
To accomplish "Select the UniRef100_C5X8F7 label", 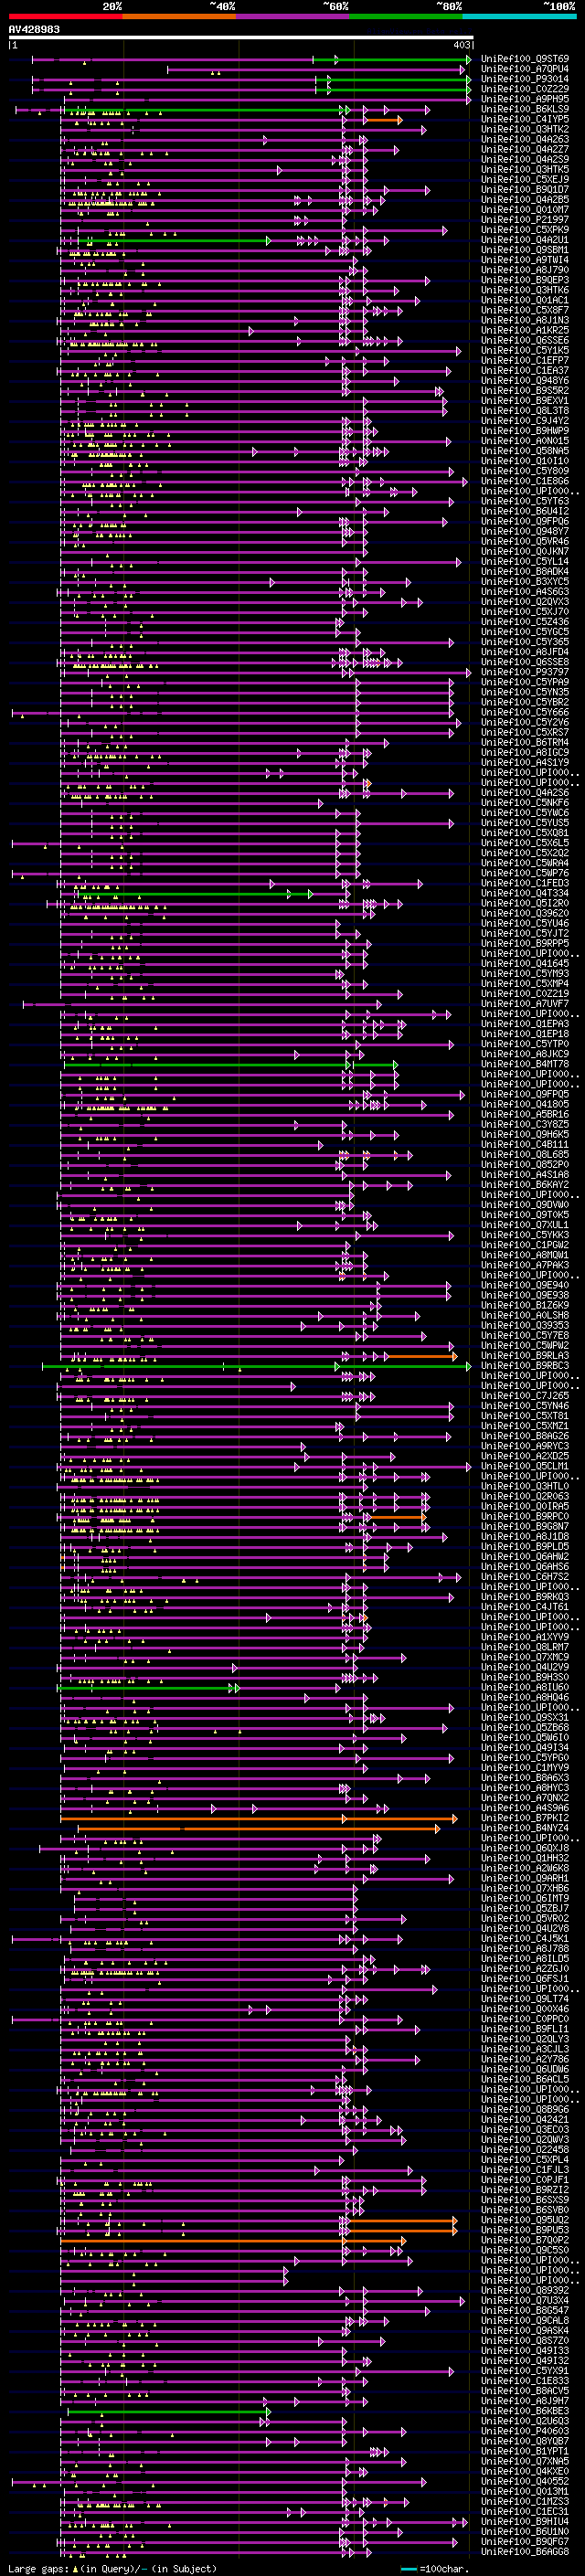I will pyautogui.click(x=525, y=310).
